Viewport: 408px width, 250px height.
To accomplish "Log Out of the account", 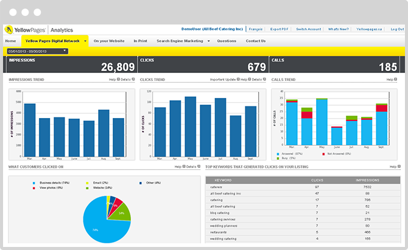I will pyautogui.click(x=396, y=29).
